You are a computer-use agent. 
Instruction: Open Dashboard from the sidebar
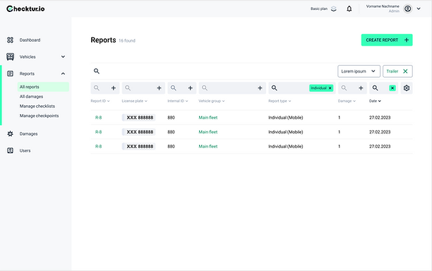click(30, 40)
